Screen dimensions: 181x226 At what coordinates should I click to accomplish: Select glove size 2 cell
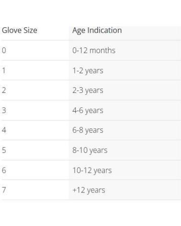(4, 90)
